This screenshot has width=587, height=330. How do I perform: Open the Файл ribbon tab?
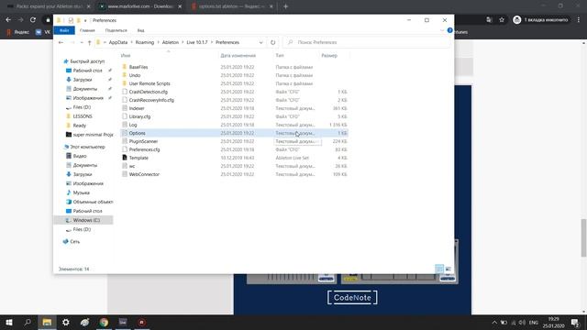click(64, 30)
